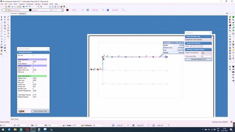Click the Polar icon in status bar

click(153, 125)
